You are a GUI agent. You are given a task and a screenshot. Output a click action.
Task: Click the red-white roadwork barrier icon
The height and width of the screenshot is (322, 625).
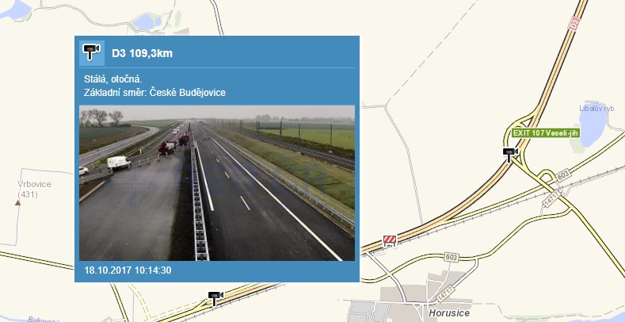(x=390, y=240)
